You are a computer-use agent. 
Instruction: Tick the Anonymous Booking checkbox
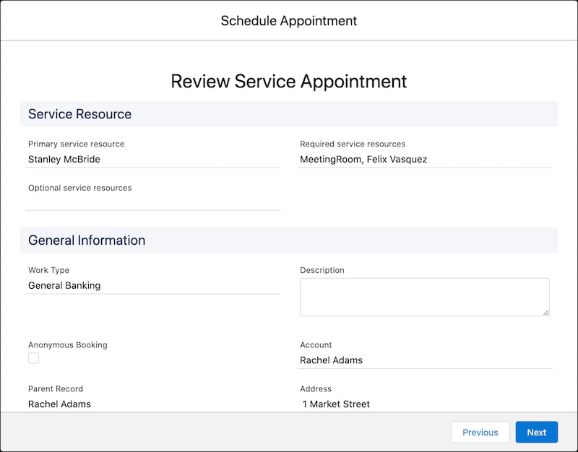pyautogui.click(x=33, y=358)
